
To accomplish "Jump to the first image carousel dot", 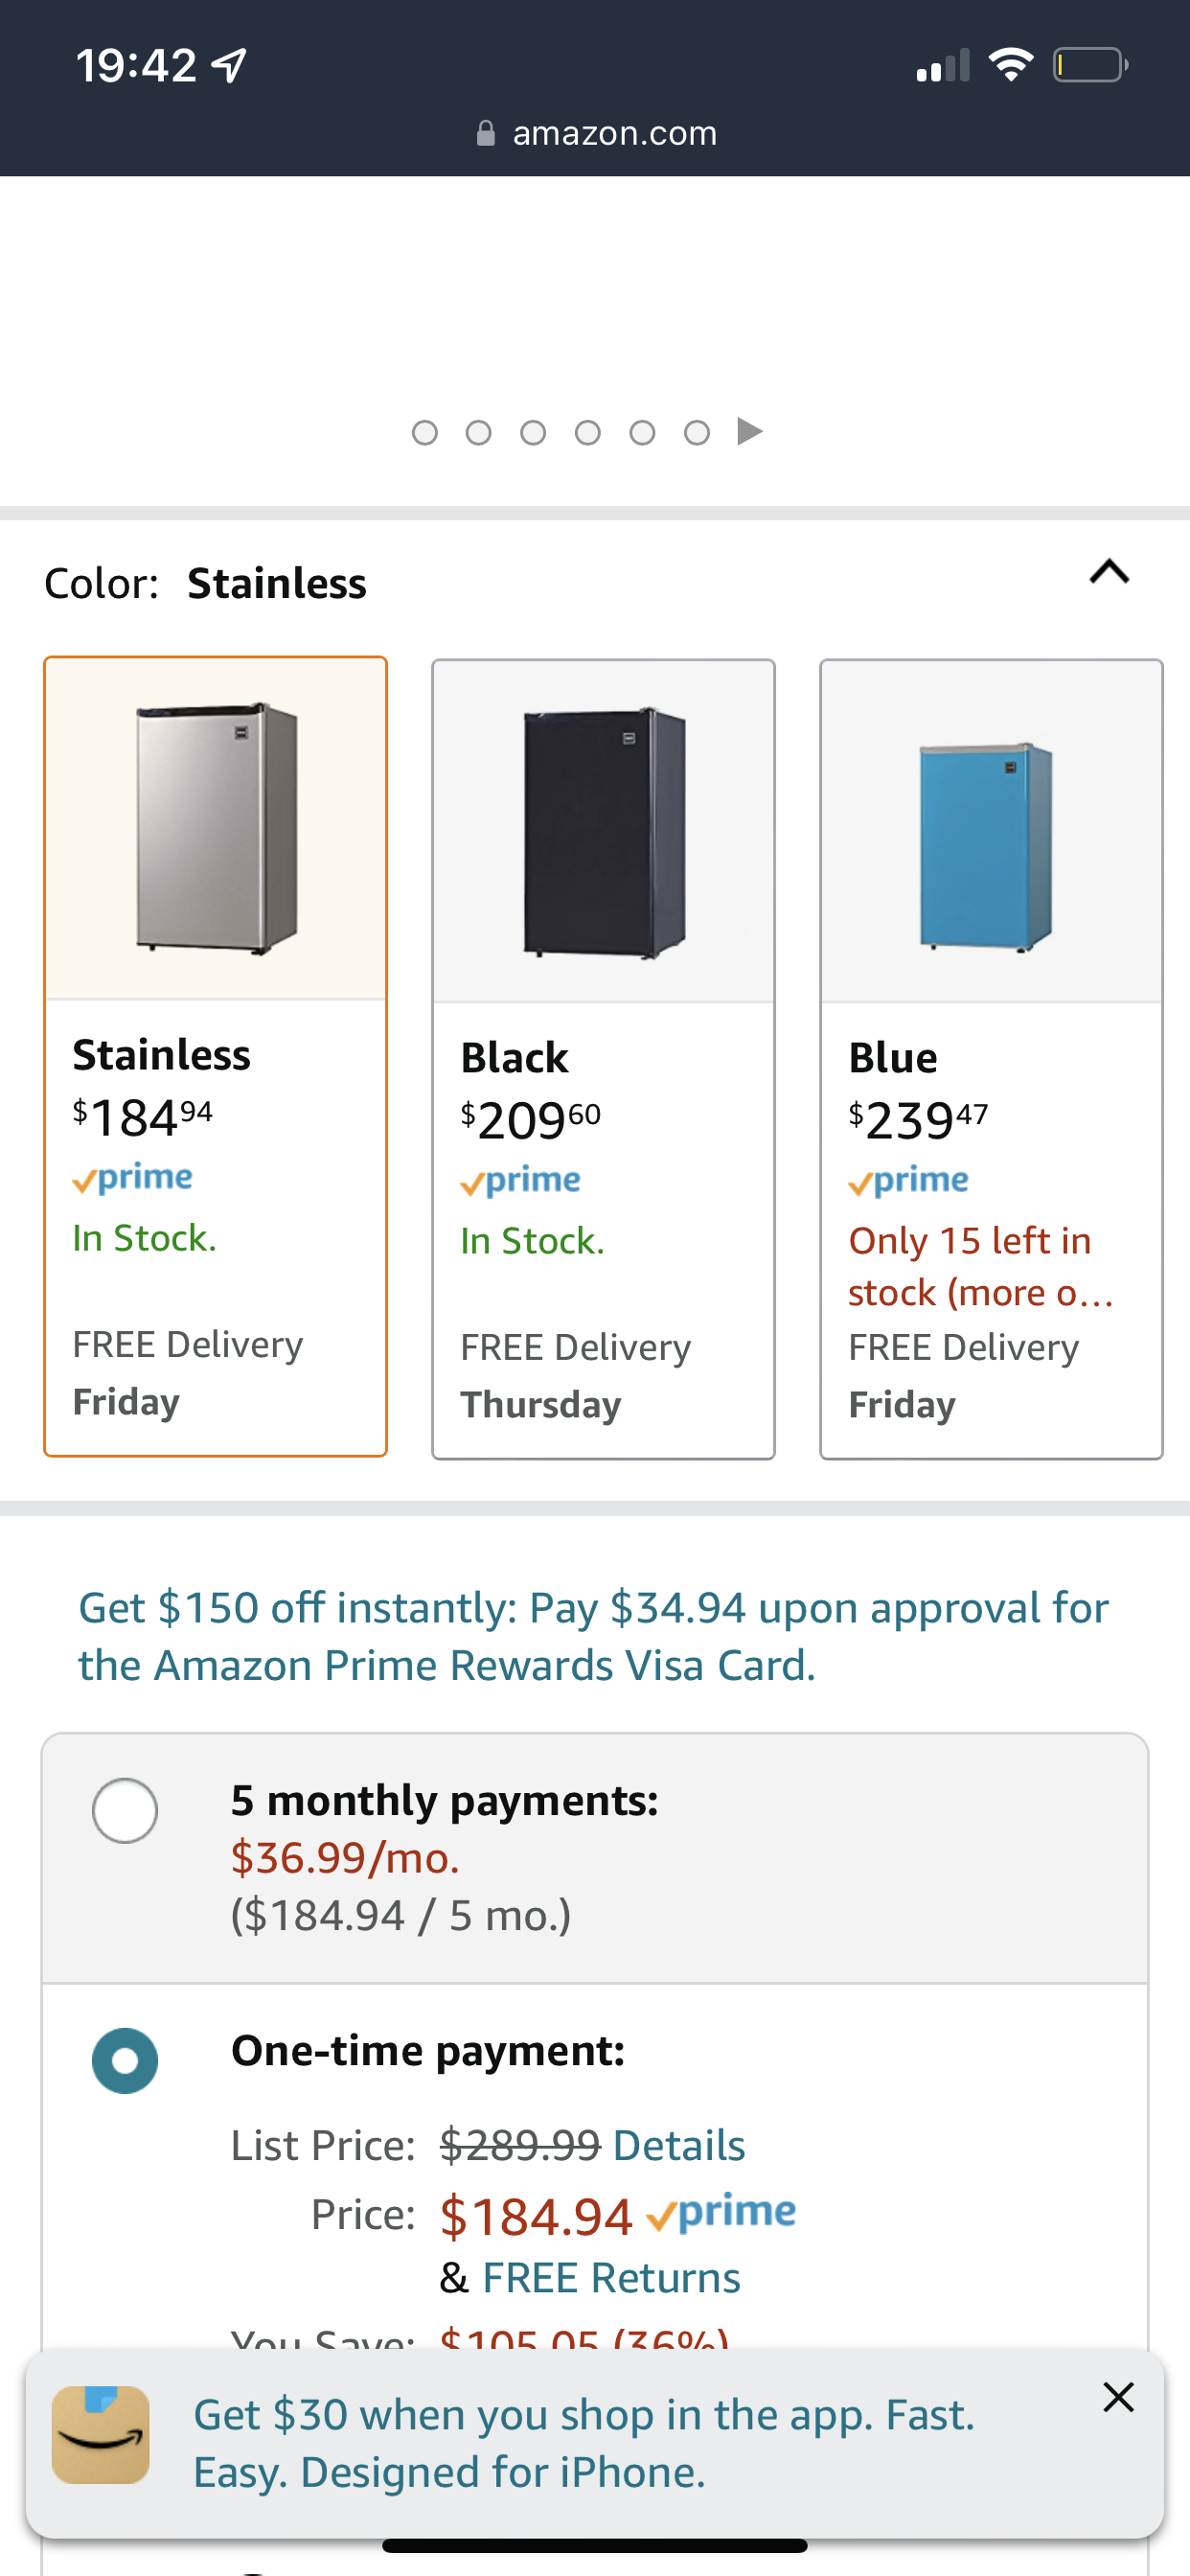I will click(x=425, y=432).
